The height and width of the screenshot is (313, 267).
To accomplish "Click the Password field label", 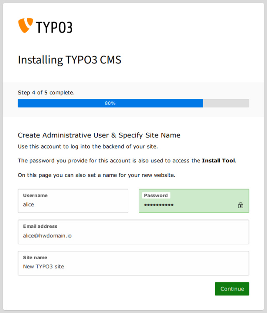I will (156, 195).
